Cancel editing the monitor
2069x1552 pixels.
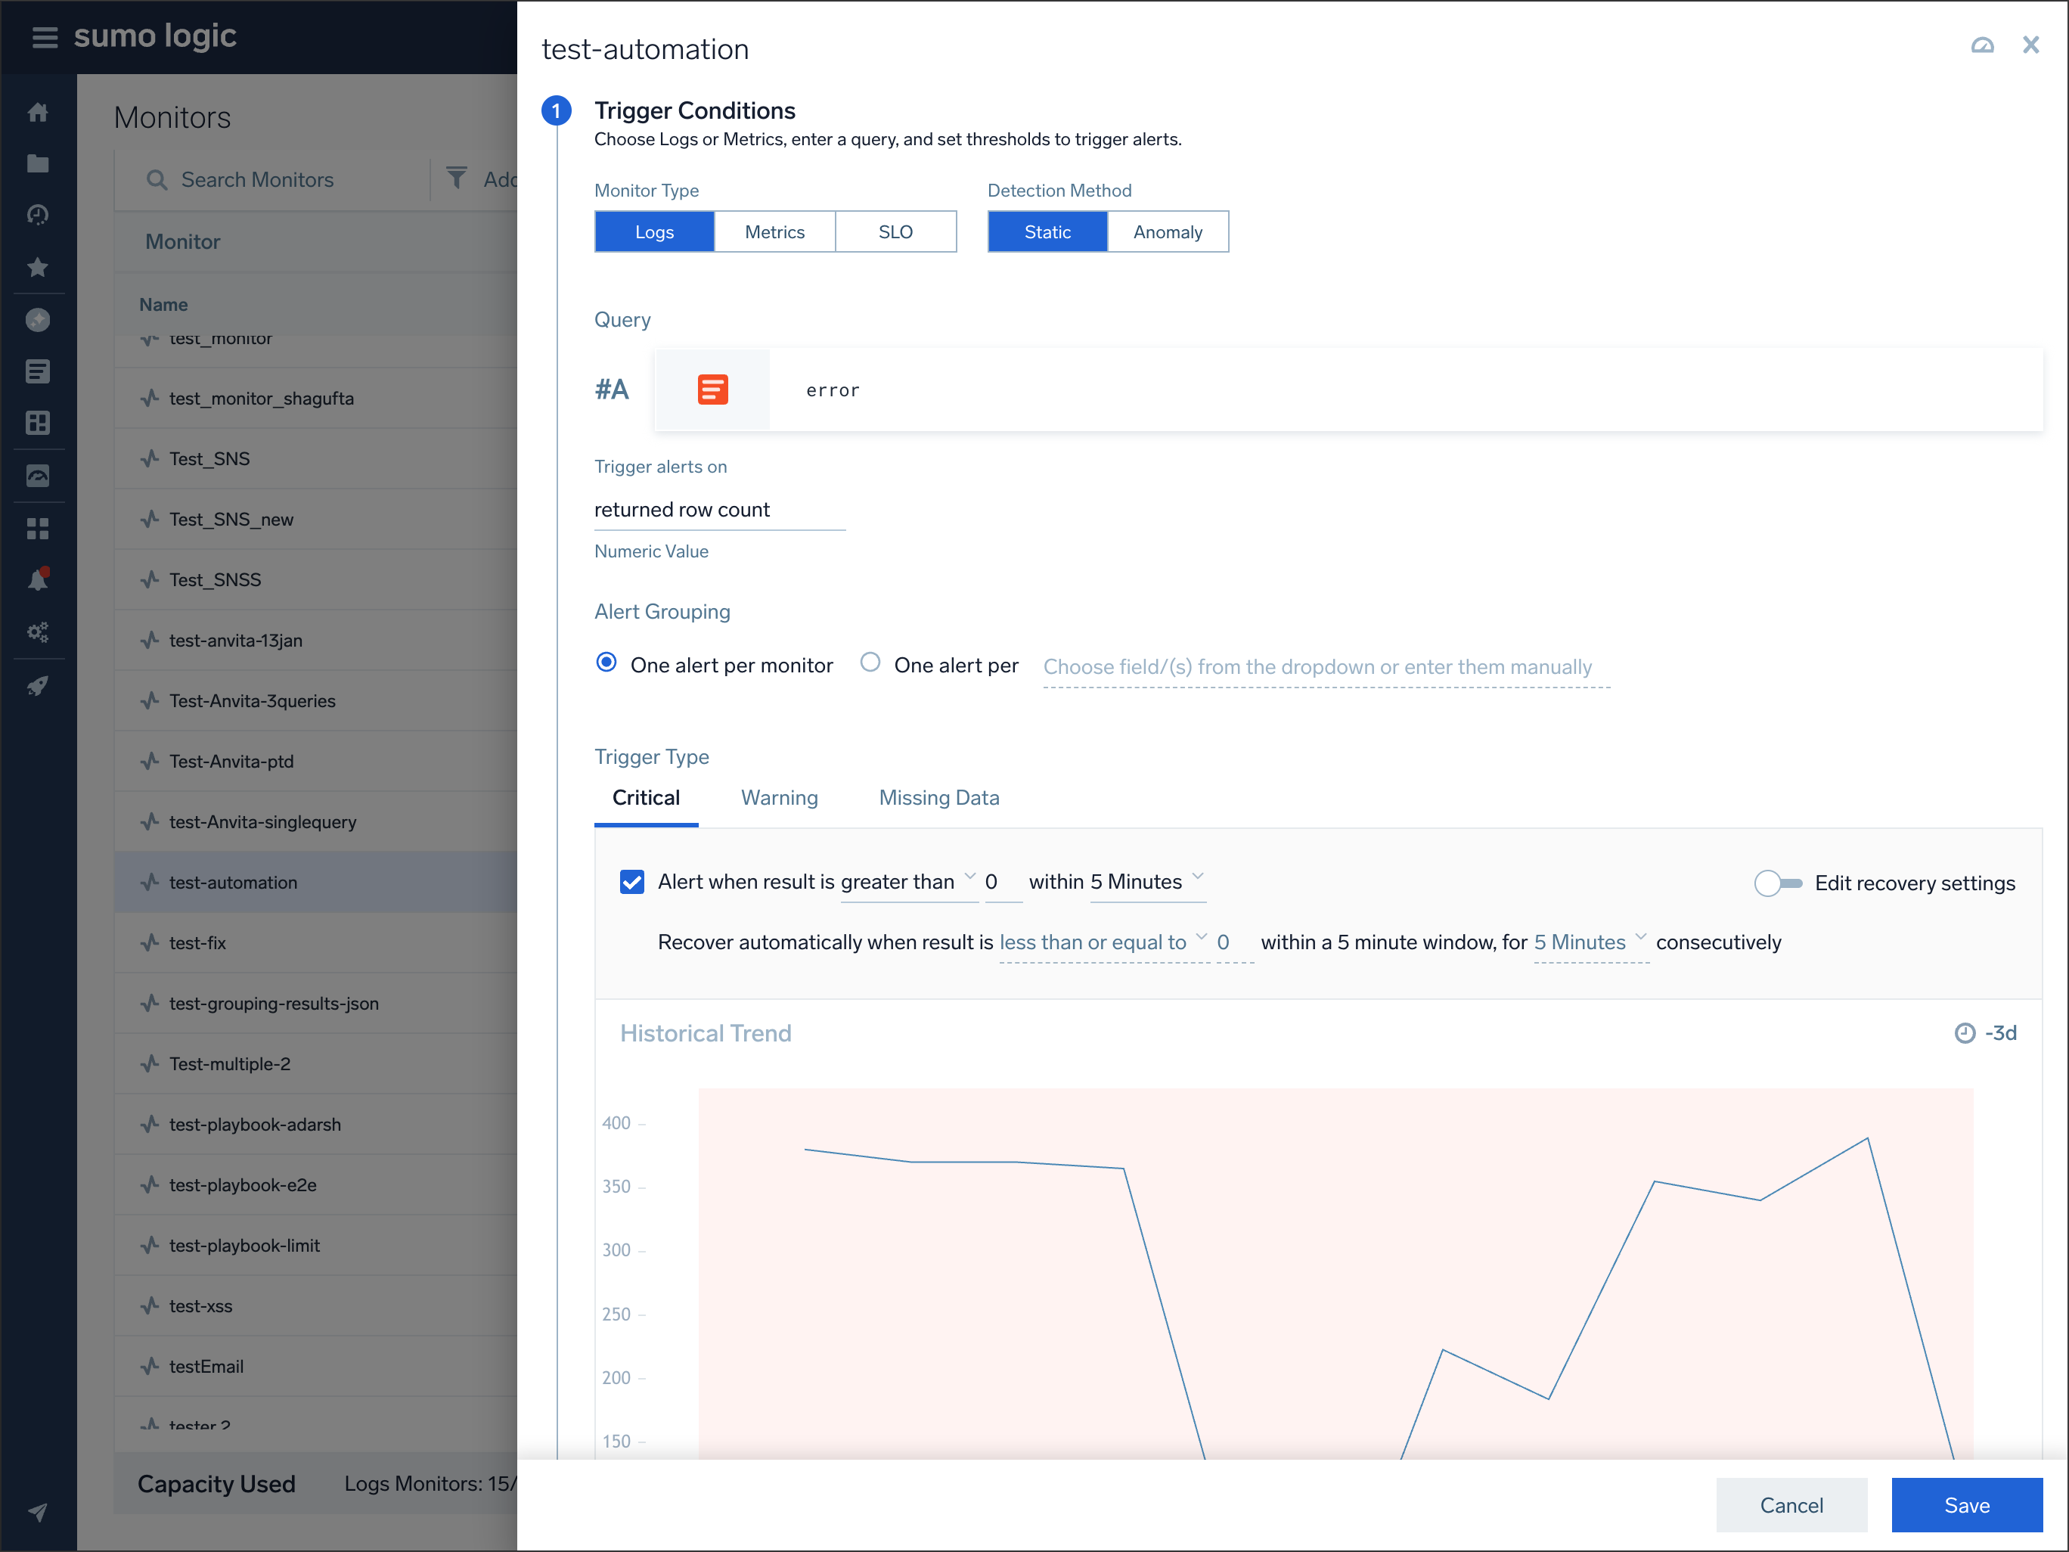1791,1505
